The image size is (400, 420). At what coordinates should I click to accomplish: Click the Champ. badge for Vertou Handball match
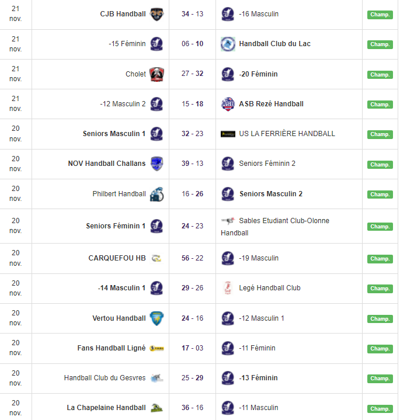[x=380, y=319]
